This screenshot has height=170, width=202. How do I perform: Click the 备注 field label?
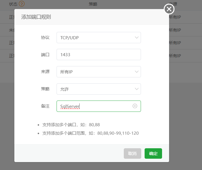tap(45, 106)
